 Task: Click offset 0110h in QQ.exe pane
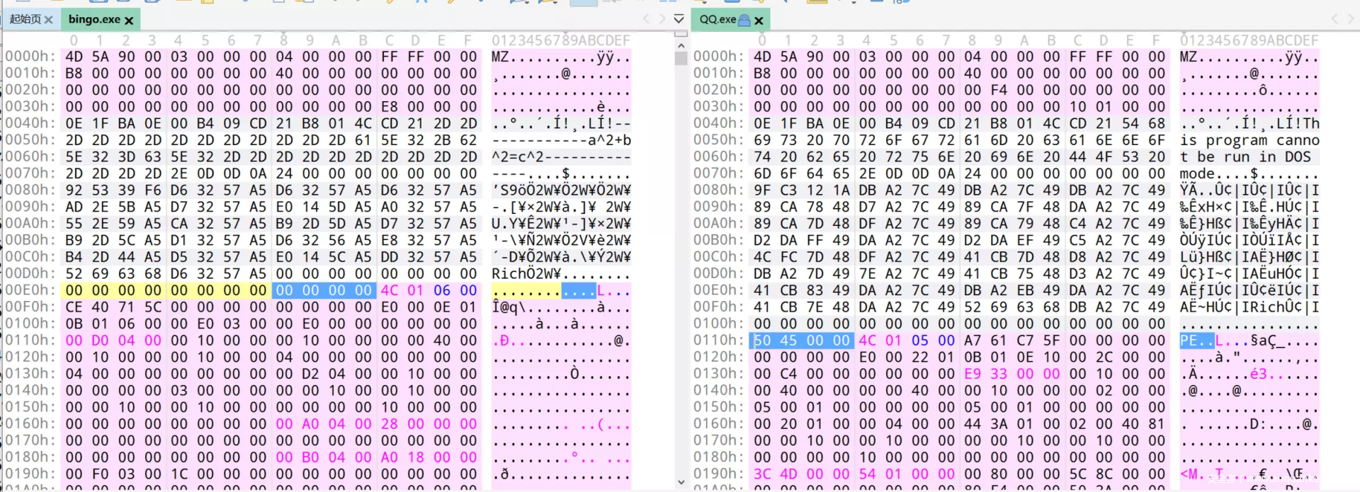click(x=718, y=341)
